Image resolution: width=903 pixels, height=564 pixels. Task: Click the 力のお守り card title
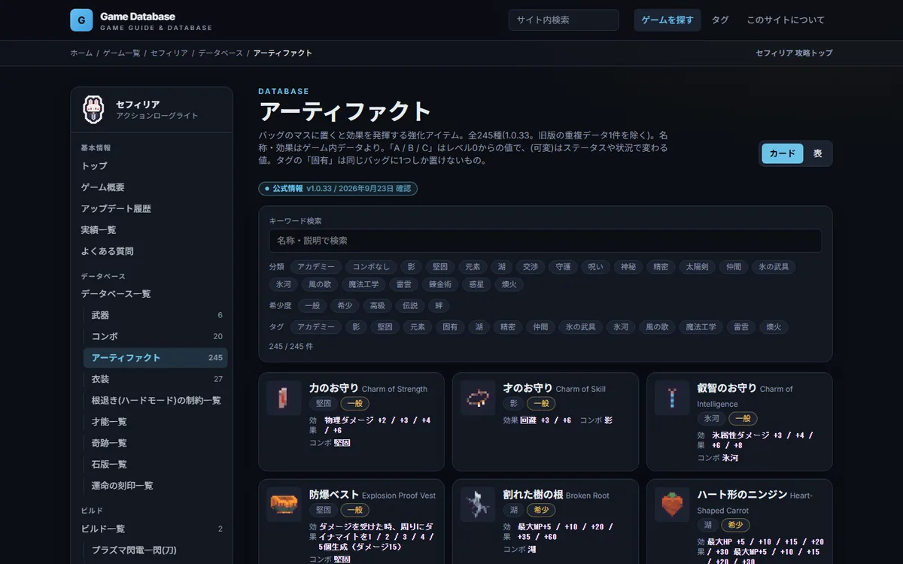[x=334, y=388]
